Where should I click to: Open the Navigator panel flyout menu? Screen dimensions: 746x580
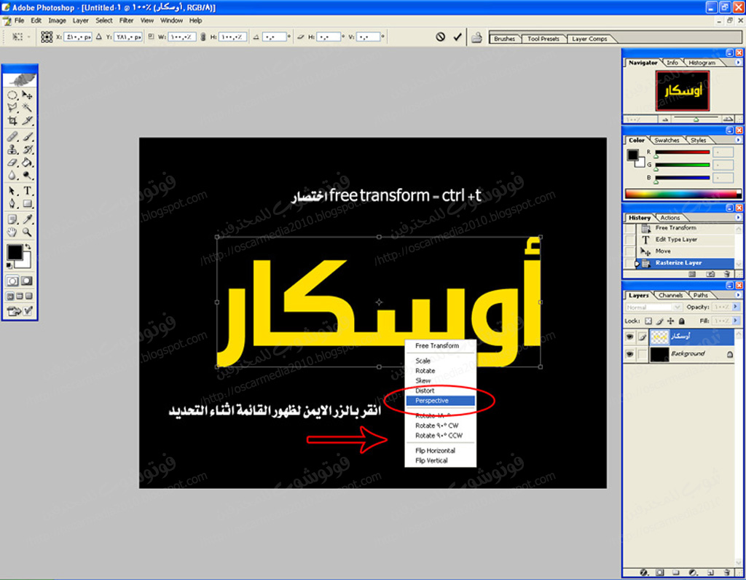coord(738,63)
